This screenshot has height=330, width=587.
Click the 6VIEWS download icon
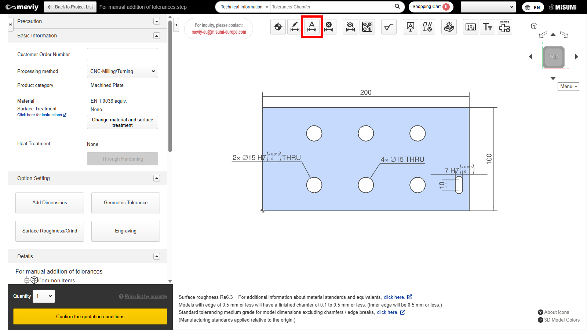point(504,27)
